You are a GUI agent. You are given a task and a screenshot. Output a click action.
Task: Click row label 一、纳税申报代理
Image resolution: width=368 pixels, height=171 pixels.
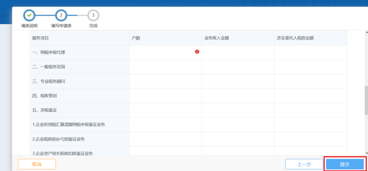(x=49, y=52)
